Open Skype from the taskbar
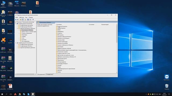This screenshot has width=172, height=96. (x=28, y=94)
